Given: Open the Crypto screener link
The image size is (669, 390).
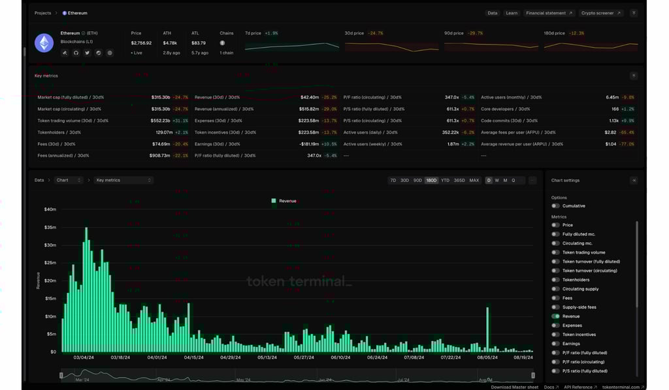Looking at the screenshot, I should pyautogui.click(x=601, y=13).
